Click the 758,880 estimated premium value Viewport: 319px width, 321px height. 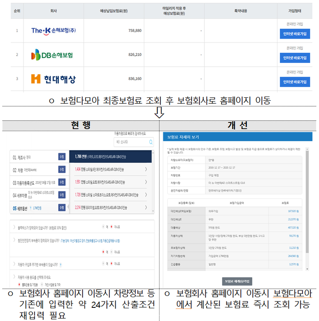click(x=135, y=31)
